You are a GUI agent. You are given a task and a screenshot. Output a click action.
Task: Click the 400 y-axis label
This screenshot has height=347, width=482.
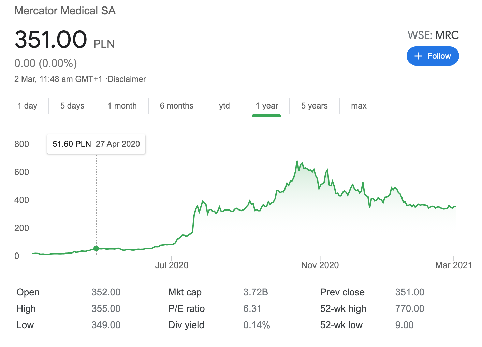21,200
